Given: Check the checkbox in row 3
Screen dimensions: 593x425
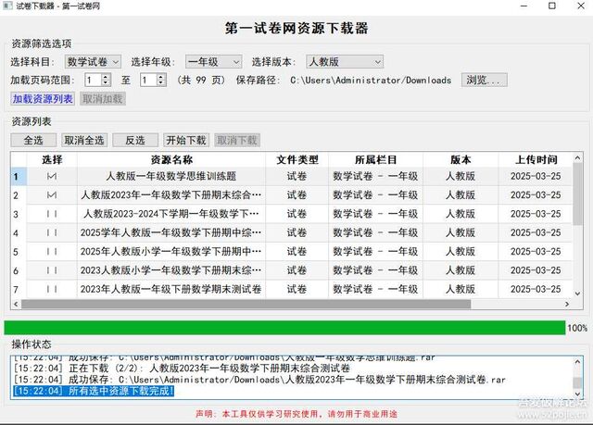Looking at the screenshot, I should 52,214.
